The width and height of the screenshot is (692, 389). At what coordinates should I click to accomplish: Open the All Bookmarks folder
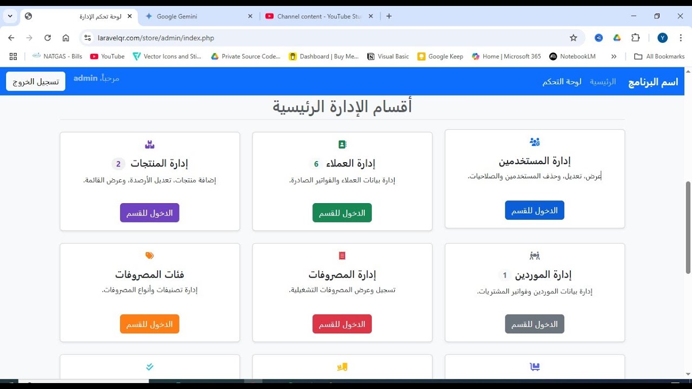[659, 56]
